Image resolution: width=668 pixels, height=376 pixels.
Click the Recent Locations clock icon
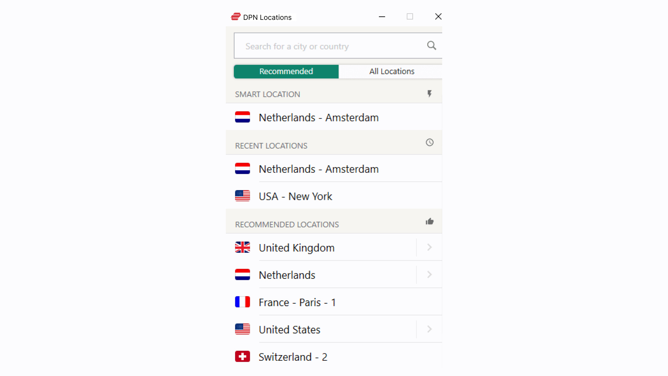[x=429, y=142]
